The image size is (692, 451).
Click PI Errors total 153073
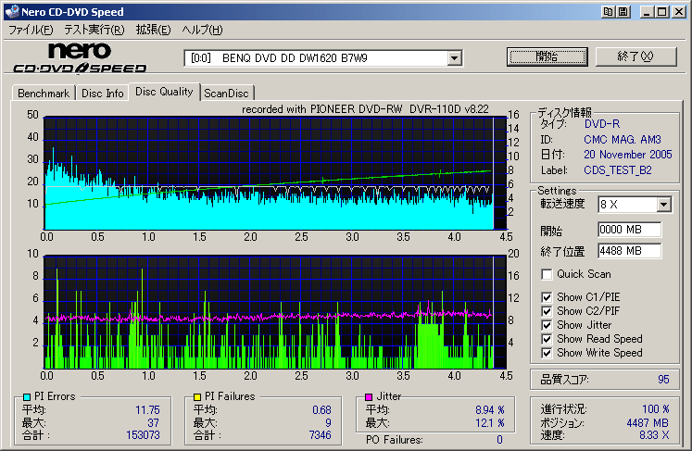tap(143, 435)
